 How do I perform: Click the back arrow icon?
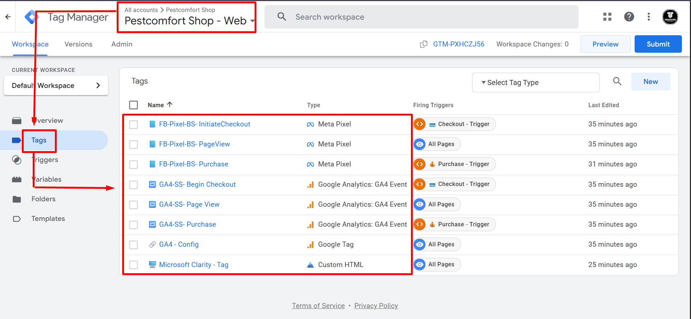pos(8,17)
